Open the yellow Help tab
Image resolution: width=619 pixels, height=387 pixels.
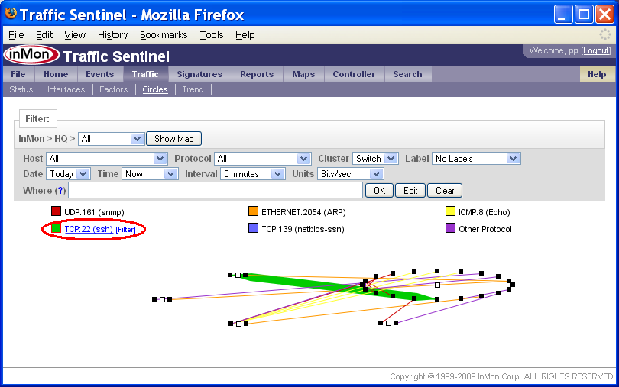(x=597, y=74)
